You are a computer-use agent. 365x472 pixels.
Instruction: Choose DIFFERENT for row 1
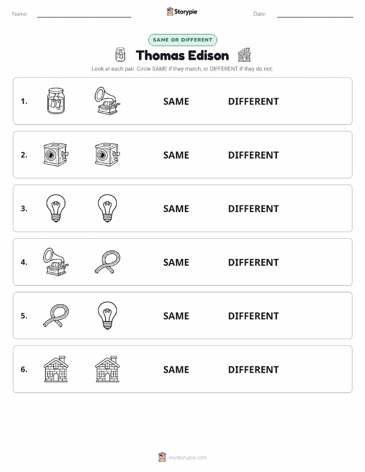[253, 101]
